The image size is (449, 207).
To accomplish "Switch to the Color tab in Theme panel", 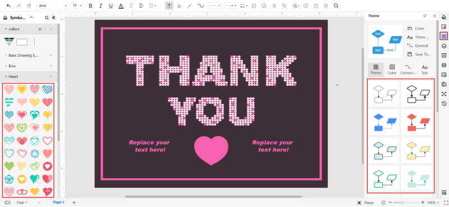I will coord(392,70).
